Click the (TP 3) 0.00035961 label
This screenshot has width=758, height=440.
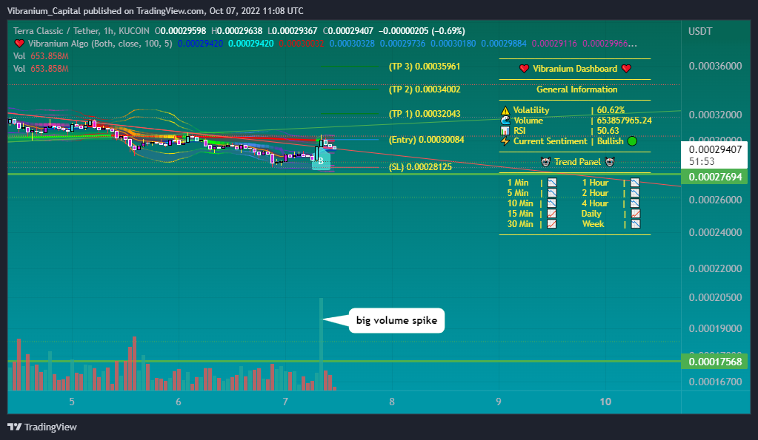point(425,67)
